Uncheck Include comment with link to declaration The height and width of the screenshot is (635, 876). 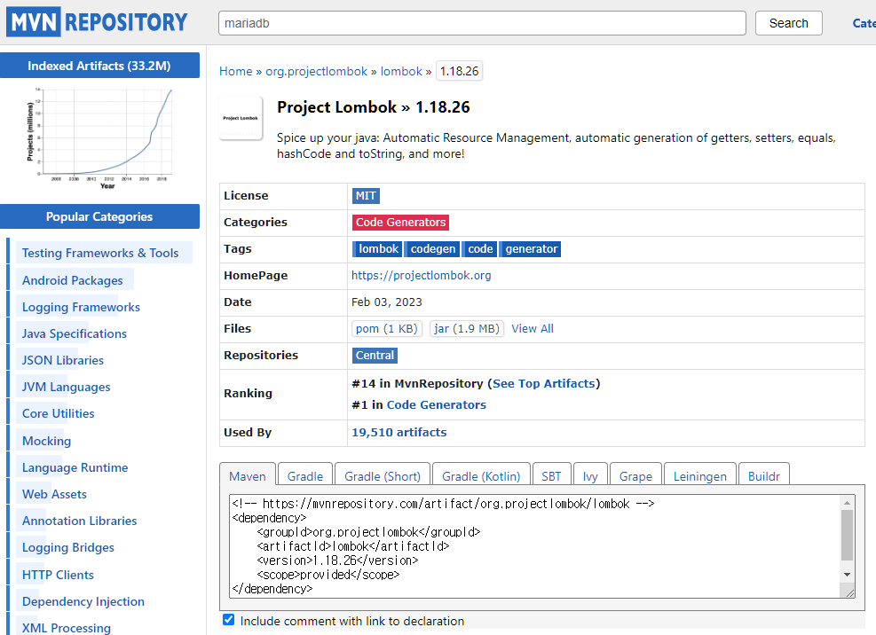228,619
